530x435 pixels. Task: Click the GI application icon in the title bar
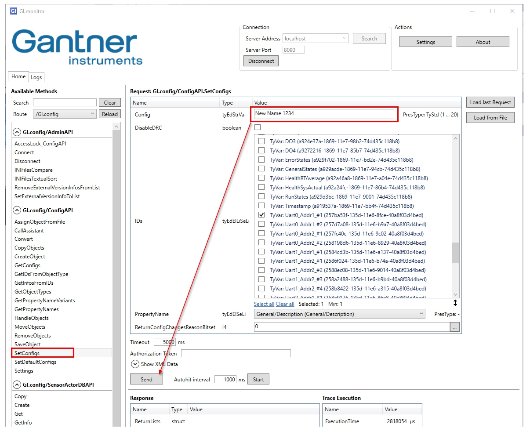(x=13, y=11)
